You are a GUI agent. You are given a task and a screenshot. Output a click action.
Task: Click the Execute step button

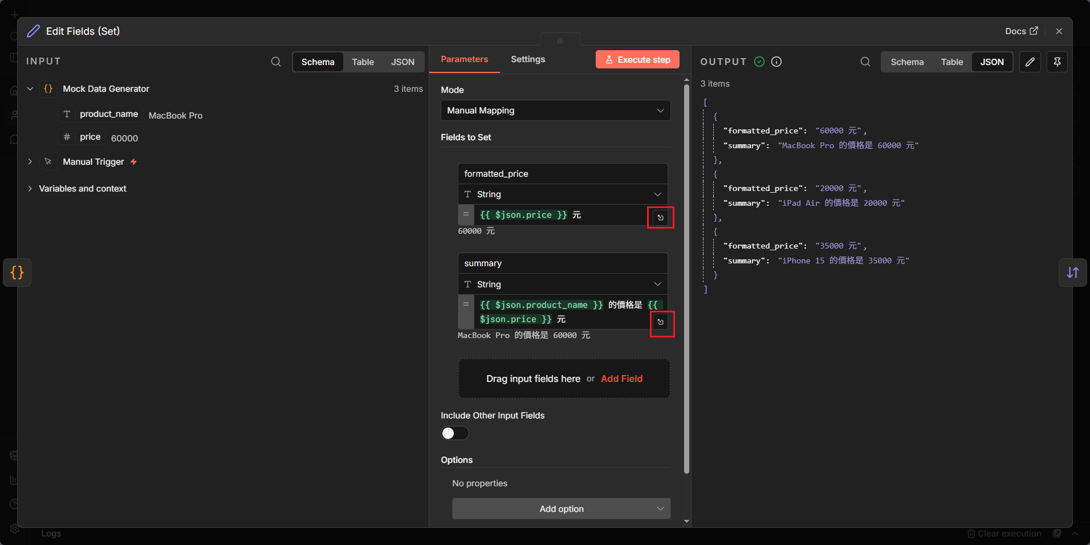click(x=637, y=60)
